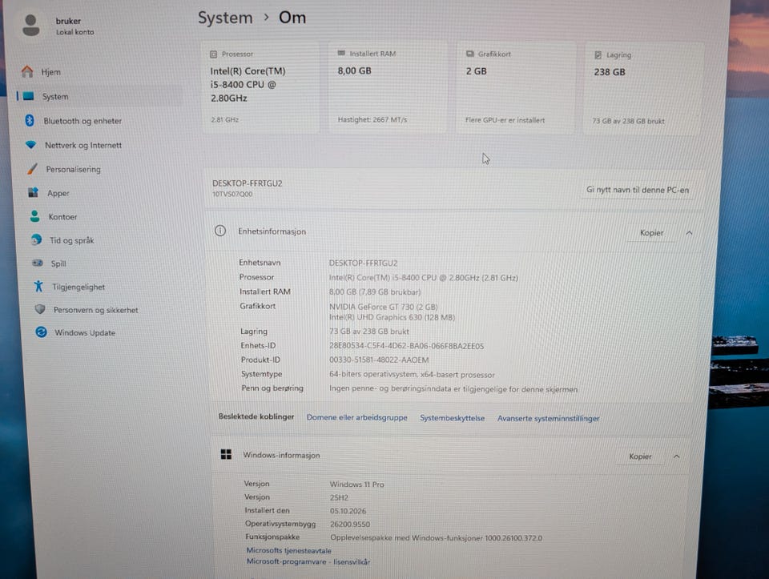The width and height of the screenshot is (769, 579).
Task: Click the Tid og språk globe icon
Action: [36, 239]
